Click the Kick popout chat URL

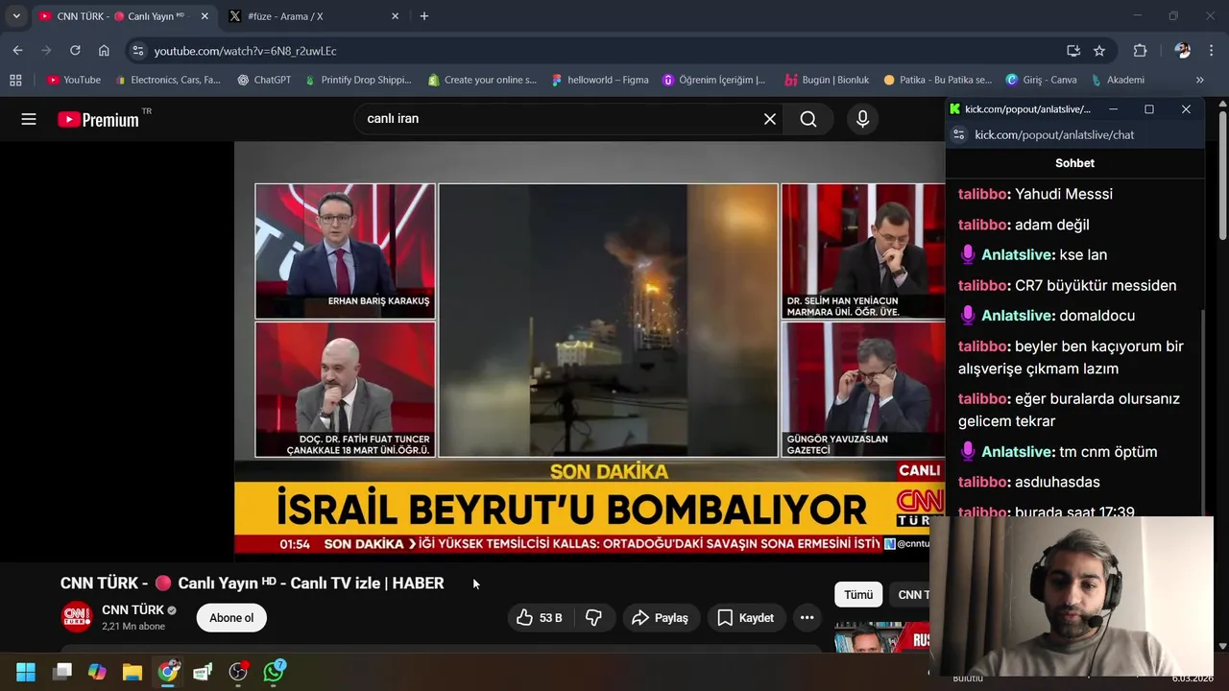[1054, 135]
